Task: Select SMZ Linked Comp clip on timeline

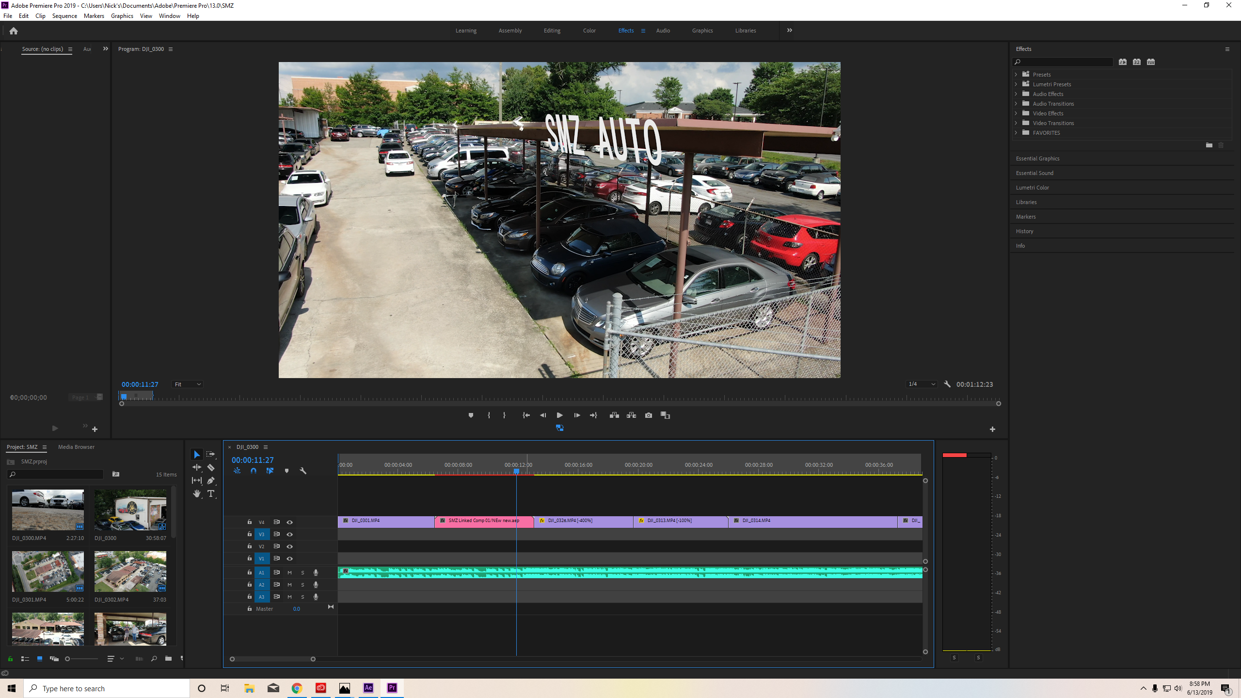Action: click(x=484, y=521)
